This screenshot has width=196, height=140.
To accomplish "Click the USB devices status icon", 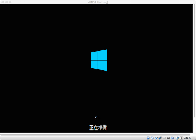I will pos(156,138).
